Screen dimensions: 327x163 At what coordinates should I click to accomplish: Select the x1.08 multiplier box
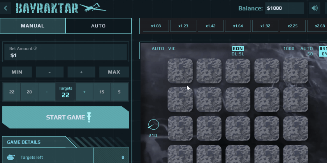pos(156,26)
